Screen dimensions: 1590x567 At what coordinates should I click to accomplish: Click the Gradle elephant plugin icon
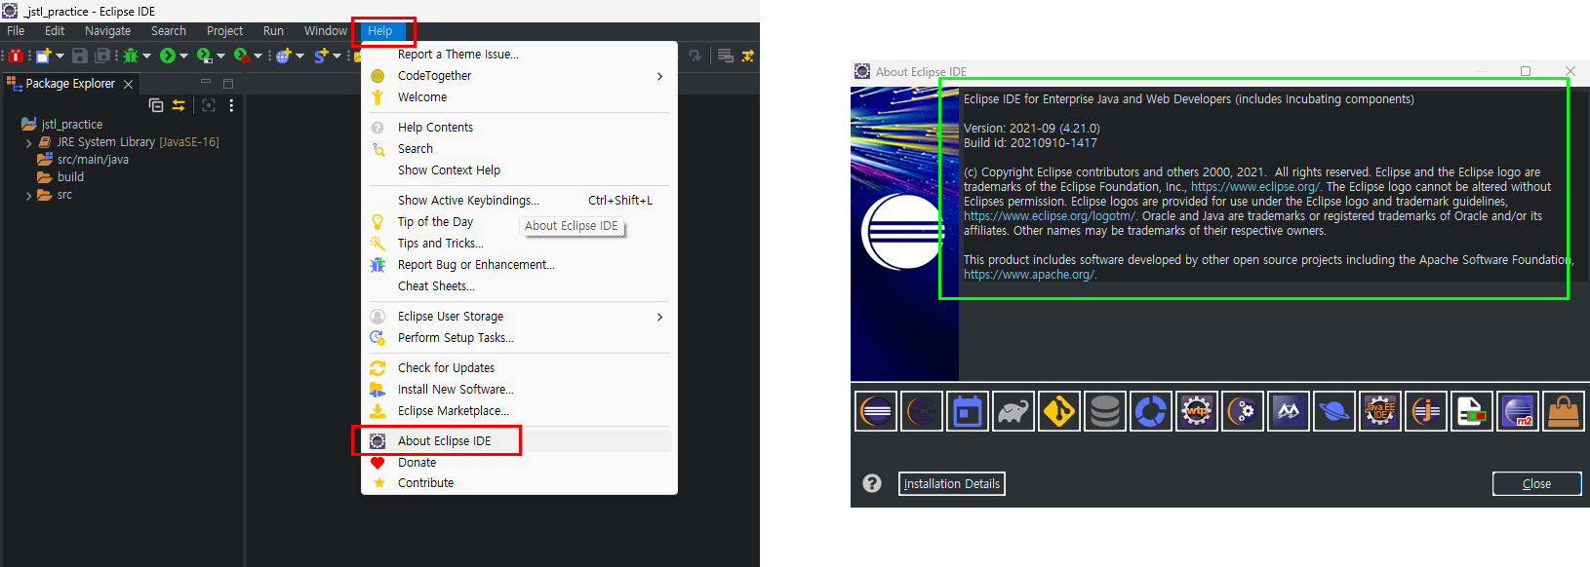pos(1013,411)
